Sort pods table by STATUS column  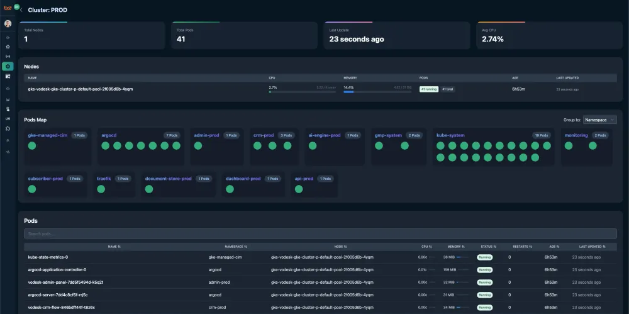(489, 247)
